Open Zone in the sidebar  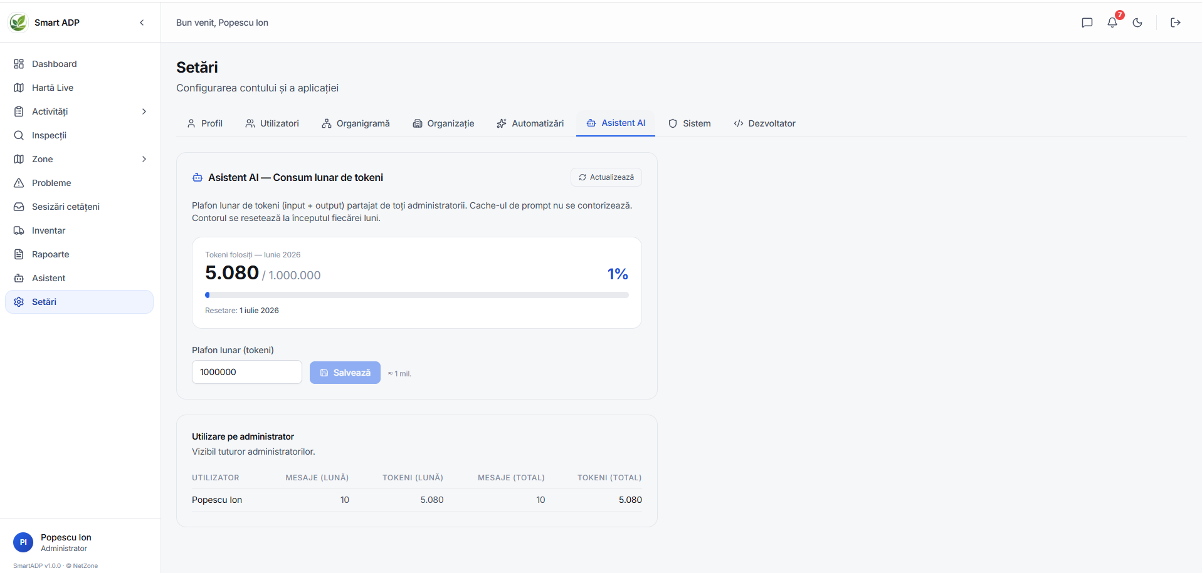pyautogui.click(x=79, y=159)
